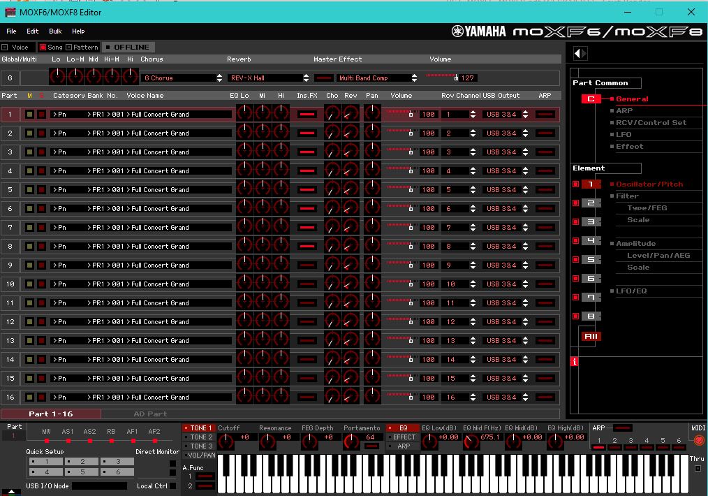This screenshot has width=708, height=496.
Task: Click Part 7 Pan knob
Action: coord(372,226)
